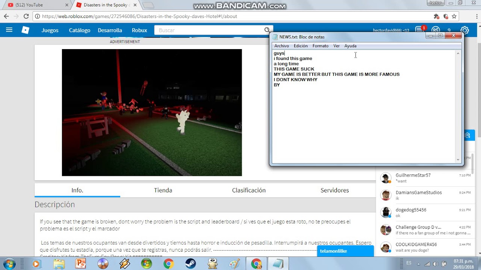Open the Roblox hamburger navigation menu
The width and height of the screenshot is (481, 270).
click(x=9, y=30)
